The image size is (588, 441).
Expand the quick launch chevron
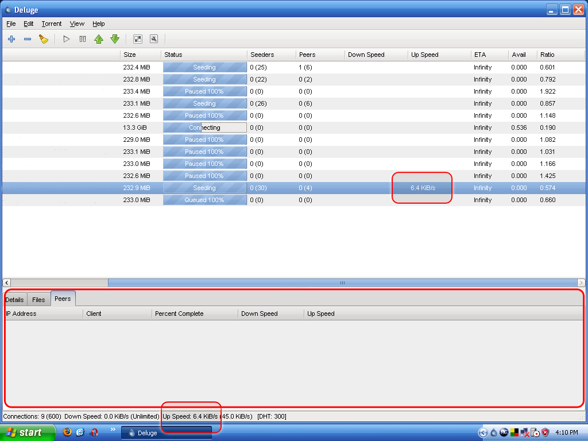tap(113, 430)
